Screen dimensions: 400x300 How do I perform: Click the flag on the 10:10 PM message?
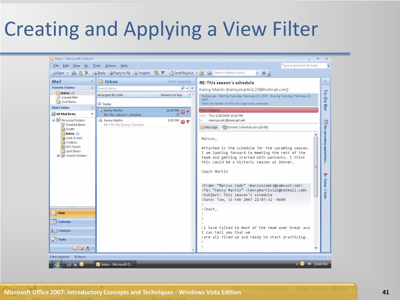coord(188,112)
